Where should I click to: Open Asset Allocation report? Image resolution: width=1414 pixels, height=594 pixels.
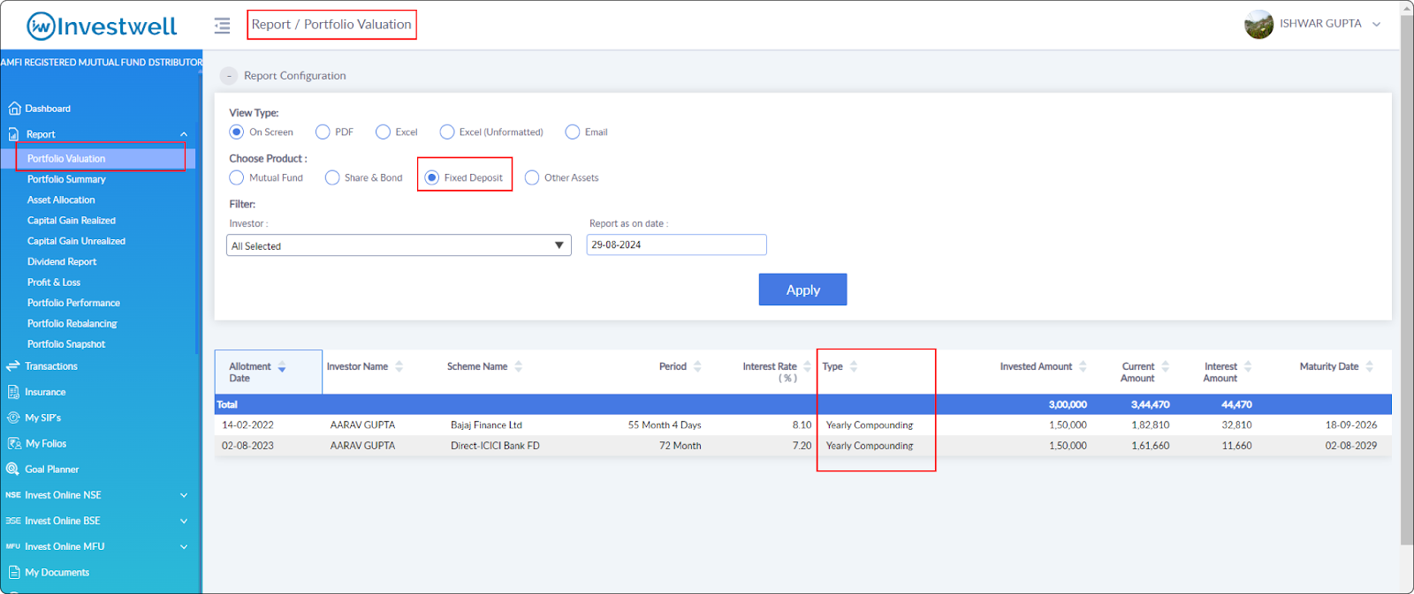pos(61,200)
